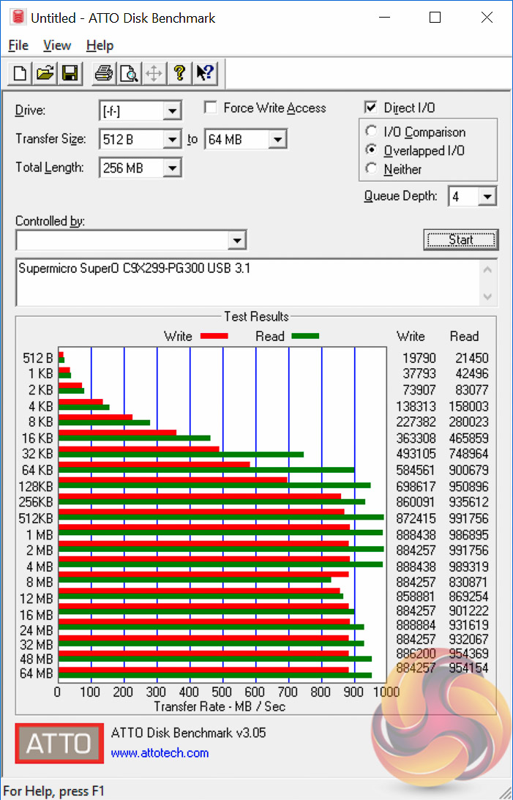Select I/O Comparison radio option
This screenshot has width=513, height=800.
pos(371,131)
